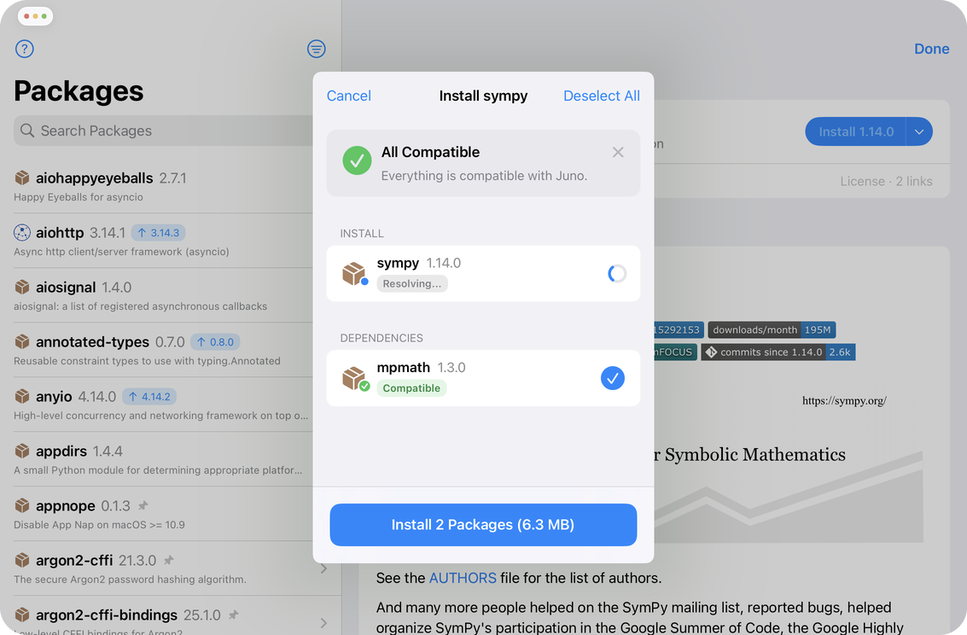Click the search magnifier icon
This screenshot has width=967, height=635.
pyautogui.click(x=27, y=130)
